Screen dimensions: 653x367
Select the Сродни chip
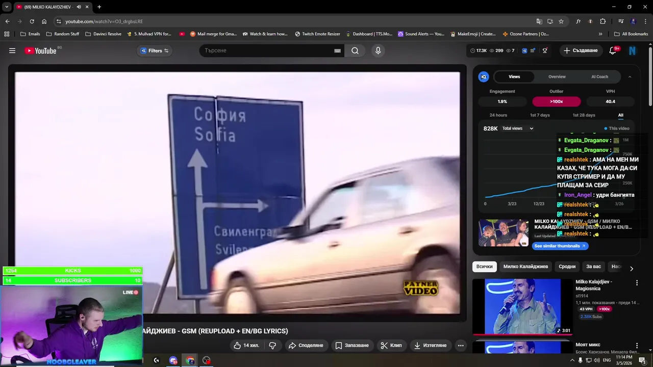[x=567, y=267]
